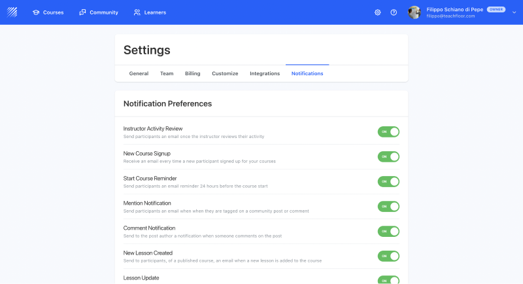The image size is (523, 284).
Task: Go to the Billing tab
Action: 193,74
